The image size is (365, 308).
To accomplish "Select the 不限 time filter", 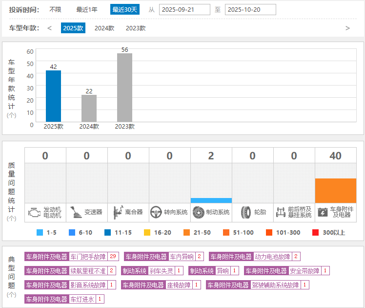I will click(x=55, y=10).
